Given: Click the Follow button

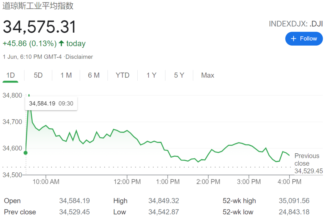Looking at the screenshot, I should pos(304,39).
